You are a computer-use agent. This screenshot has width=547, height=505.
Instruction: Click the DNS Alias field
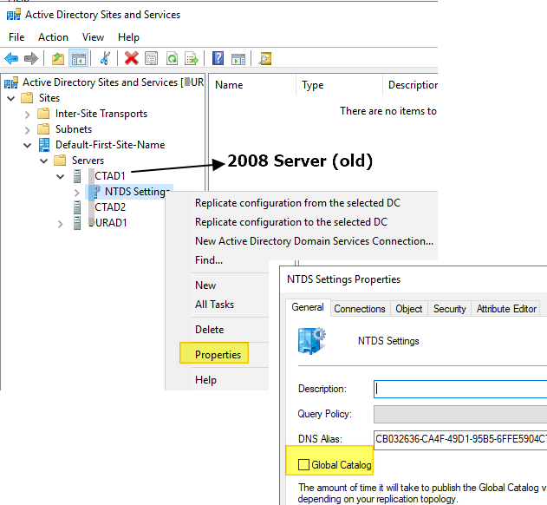click(x=460, y=439)
